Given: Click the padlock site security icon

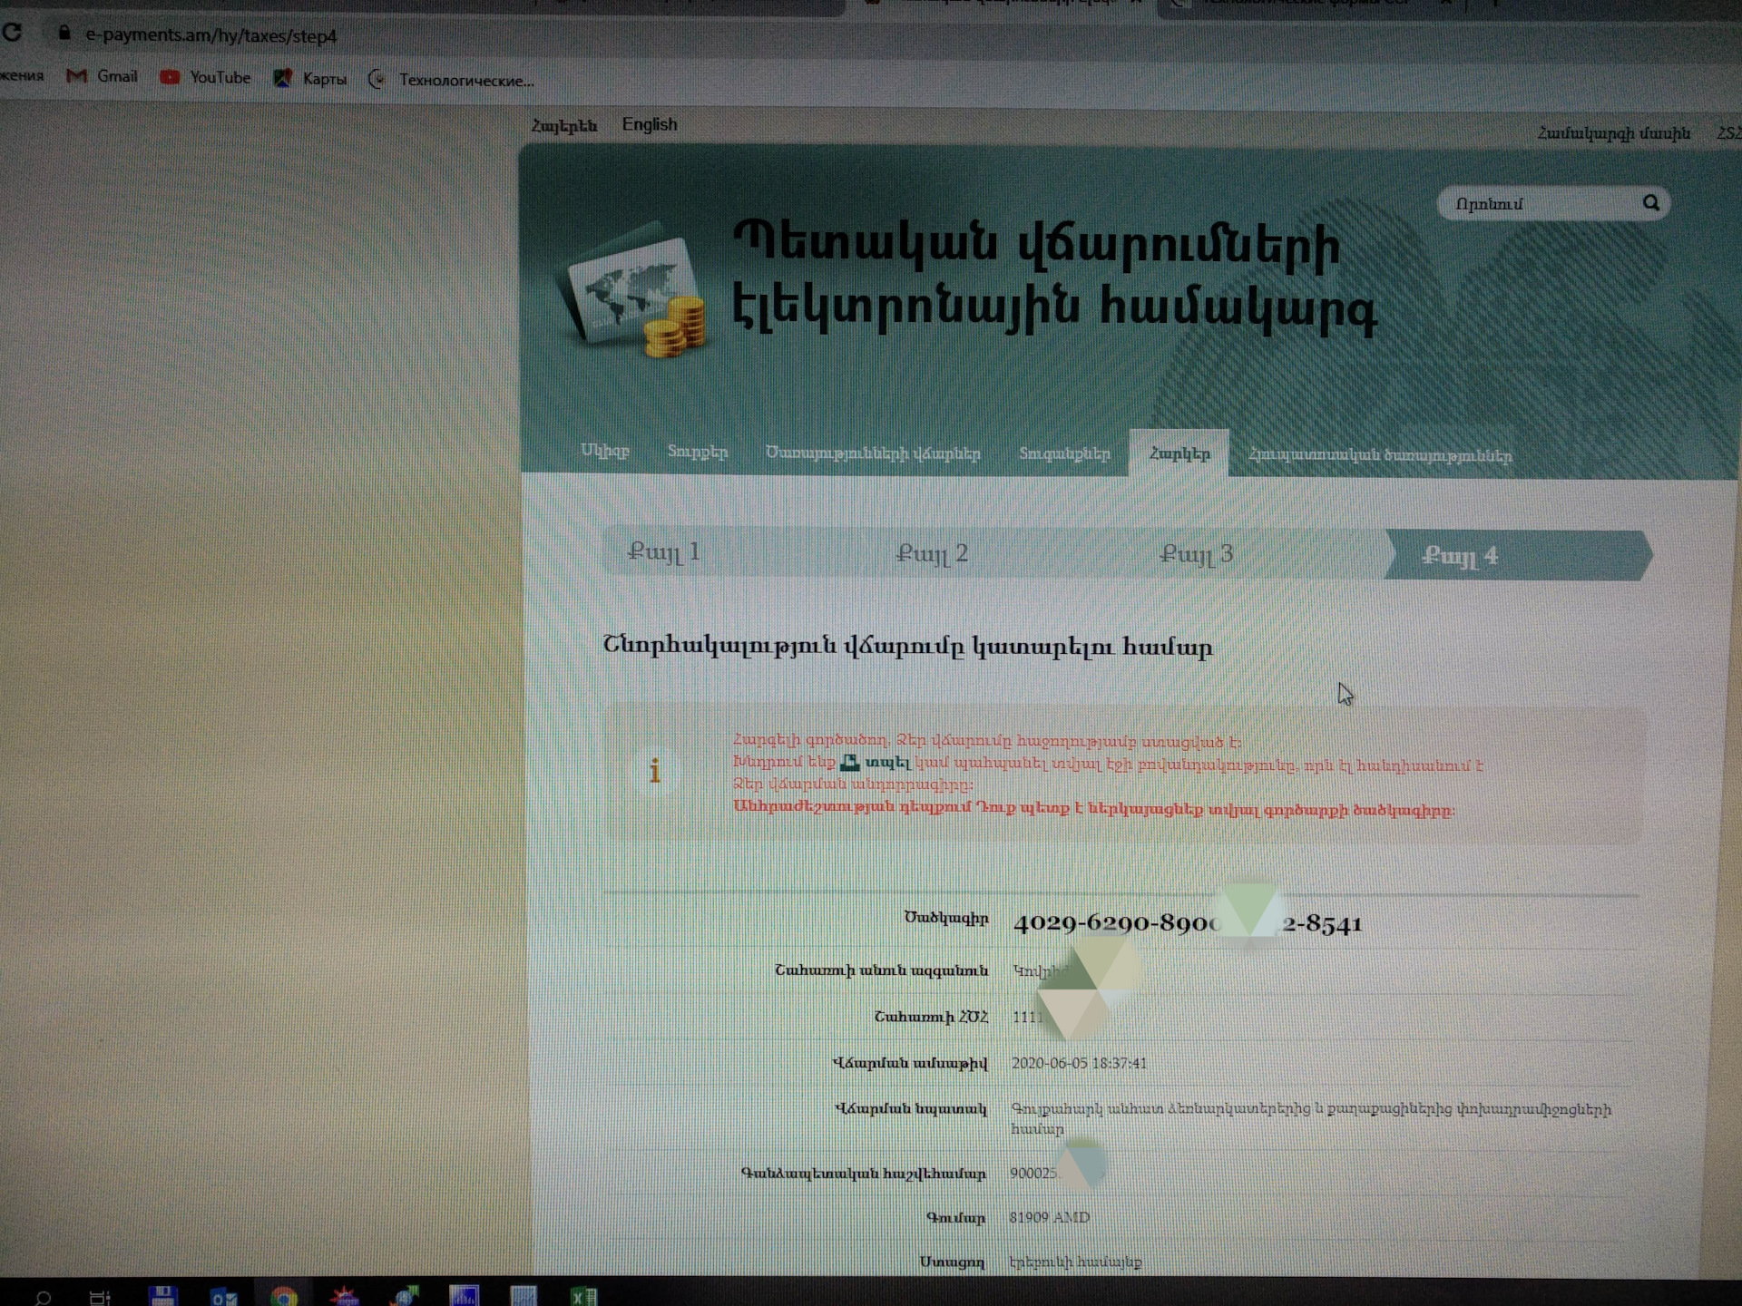Looking at the screenshot, I should 64,34.
